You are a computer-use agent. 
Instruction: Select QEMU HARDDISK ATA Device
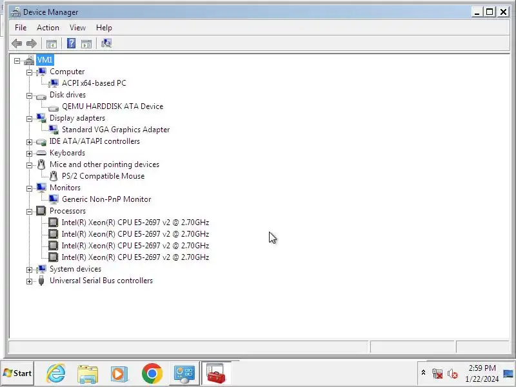(x=112, y=106)
